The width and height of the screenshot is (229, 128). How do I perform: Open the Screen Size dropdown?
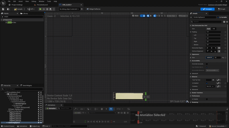coord(171,16)
